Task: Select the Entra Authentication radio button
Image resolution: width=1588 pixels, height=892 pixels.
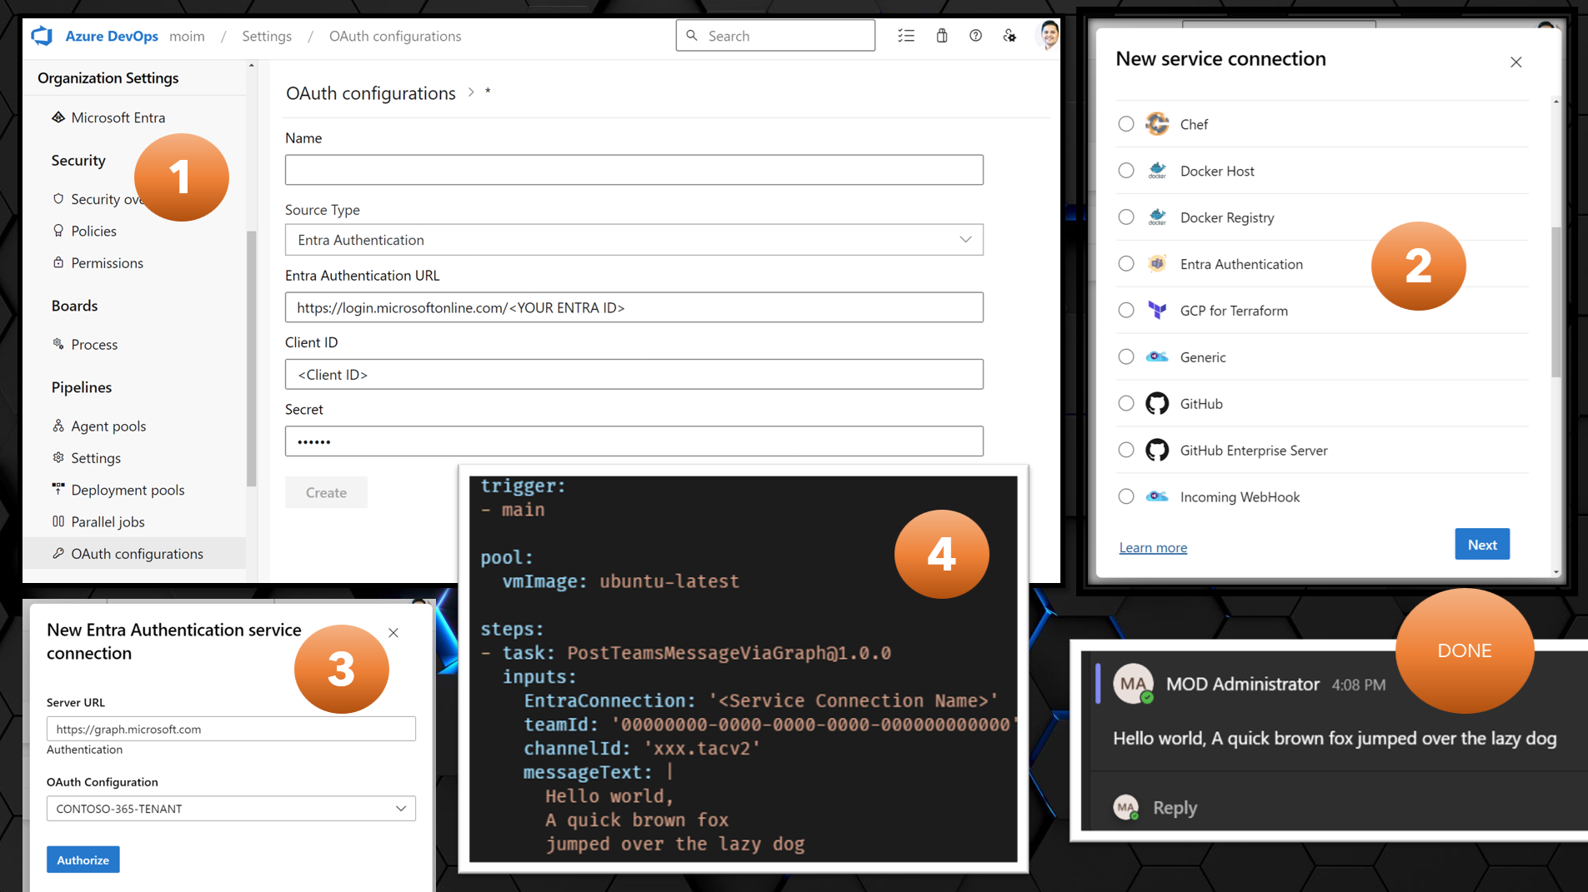Action: point(1126,264)
